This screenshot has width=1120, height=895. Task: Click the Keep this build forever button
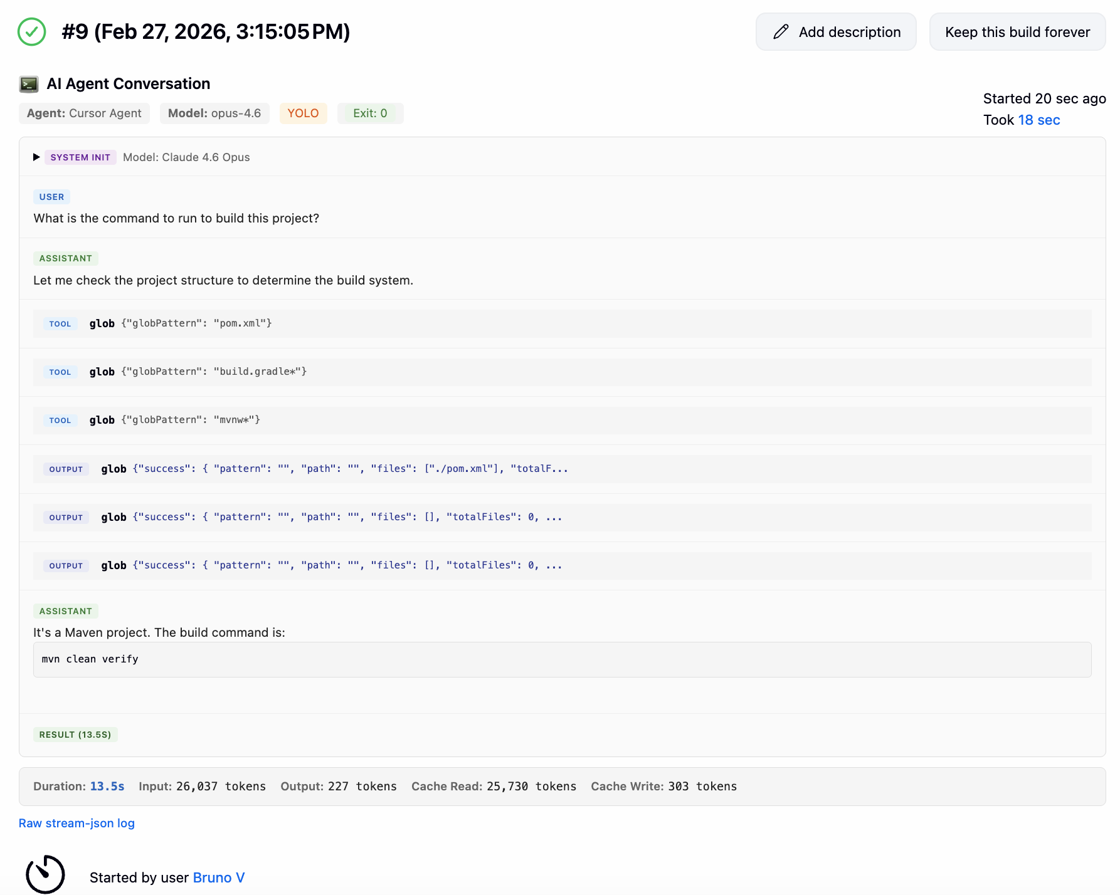[1017, 31]
